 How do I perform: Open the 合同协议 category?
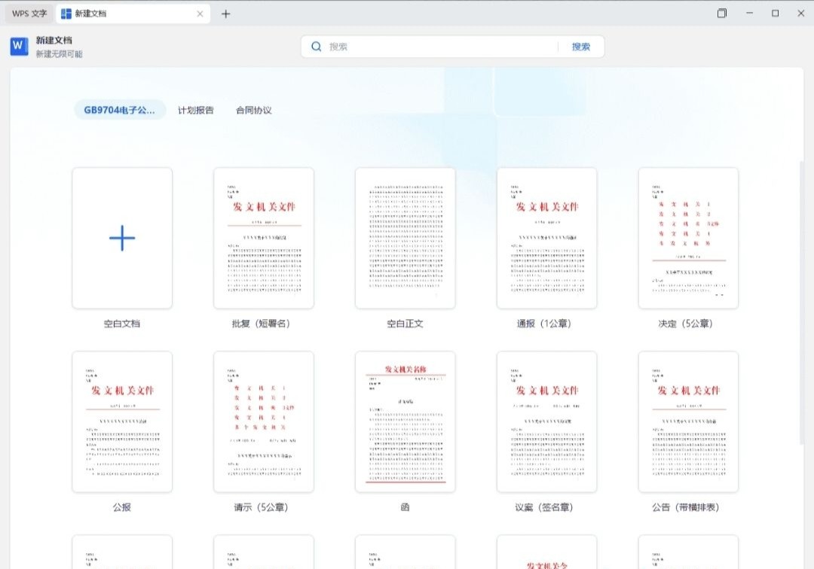pyautogui.click(x=253, y=110)
